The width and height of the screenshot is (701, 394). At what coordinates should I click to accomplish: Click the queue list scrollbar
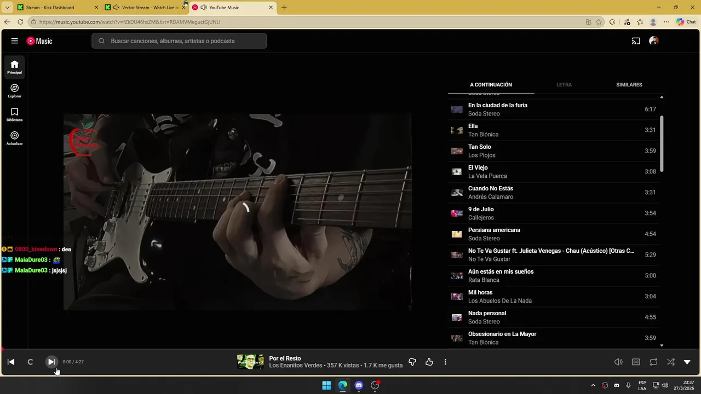(x=662, y=143)
